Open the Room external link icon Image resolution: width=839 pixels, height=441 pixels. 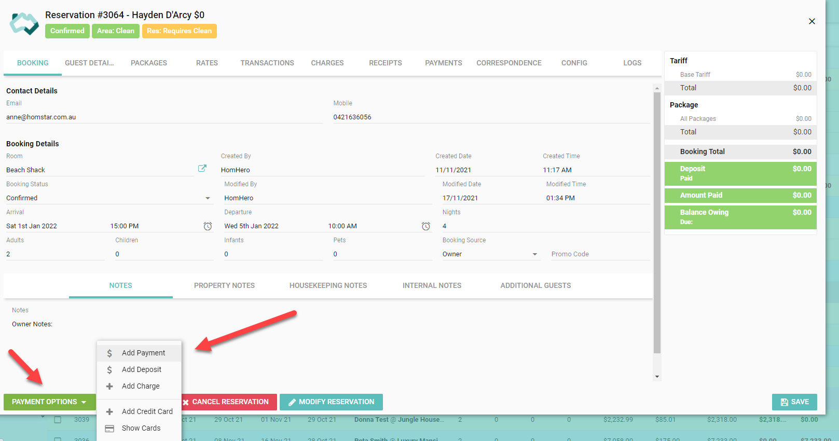click(x=202, y=169)
